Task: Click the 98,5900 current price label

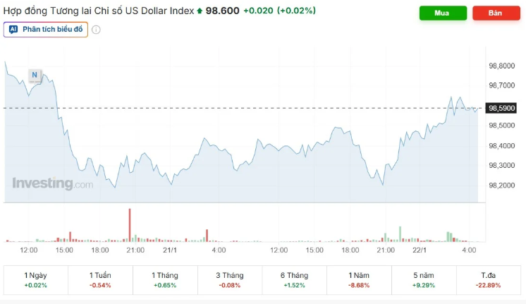Action: 503,108
